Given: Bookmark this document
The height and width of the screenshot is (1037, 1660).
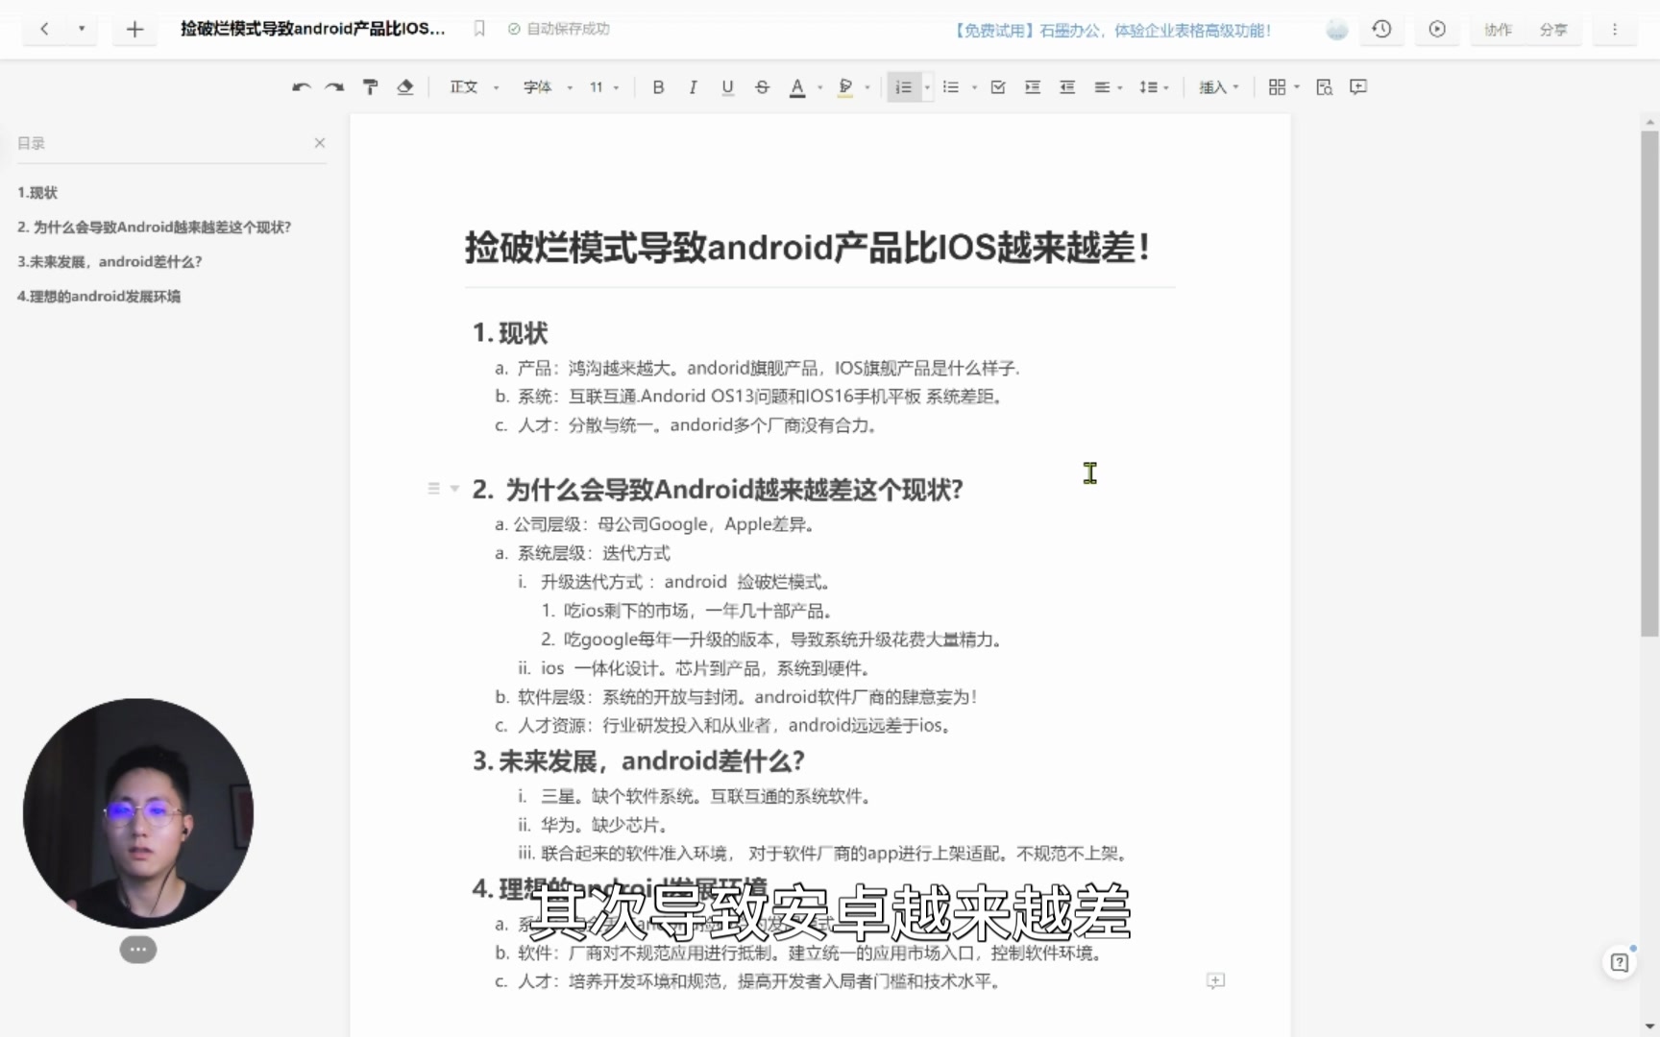Looking at the screenshot, I should [479, 29].
